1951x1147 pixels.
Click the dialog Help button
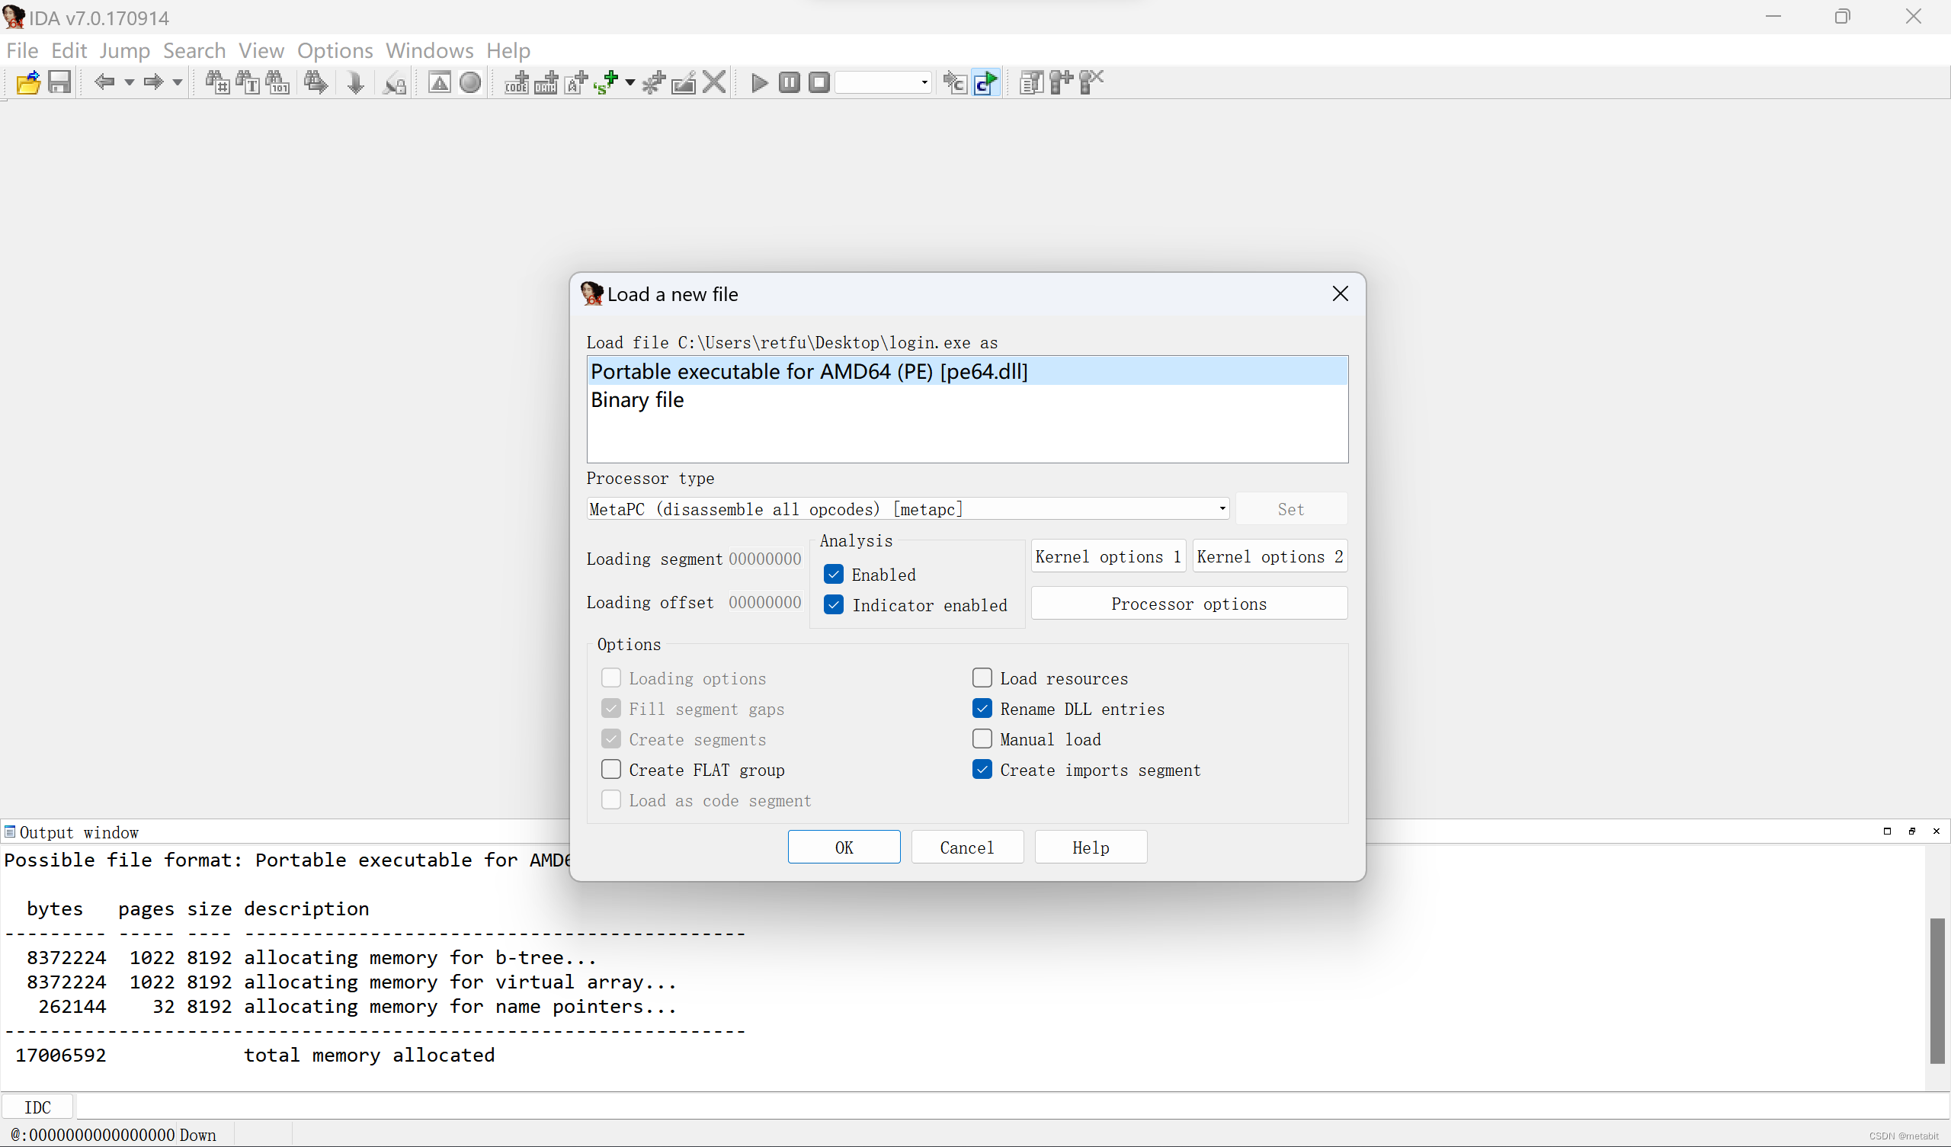(x=1091, y=847)
